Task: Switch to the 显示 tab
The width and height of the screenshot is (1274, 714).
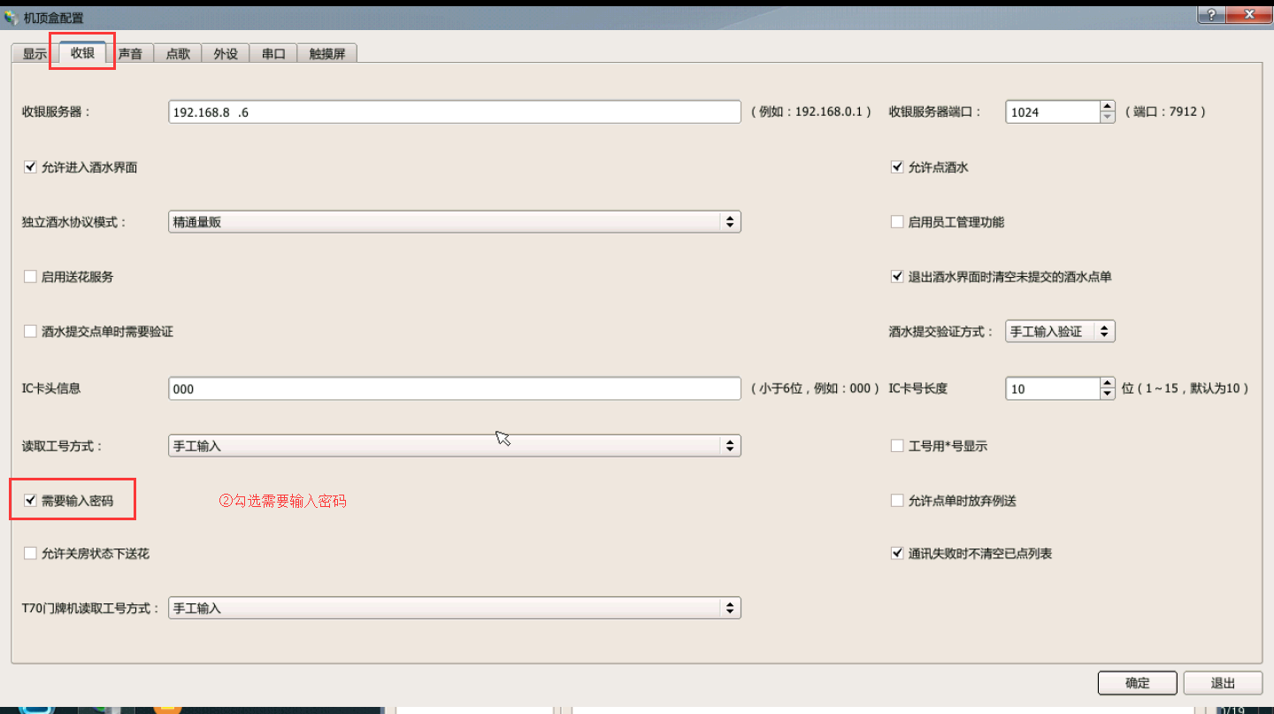Action: pyautogui.click(x=35, y=53)
